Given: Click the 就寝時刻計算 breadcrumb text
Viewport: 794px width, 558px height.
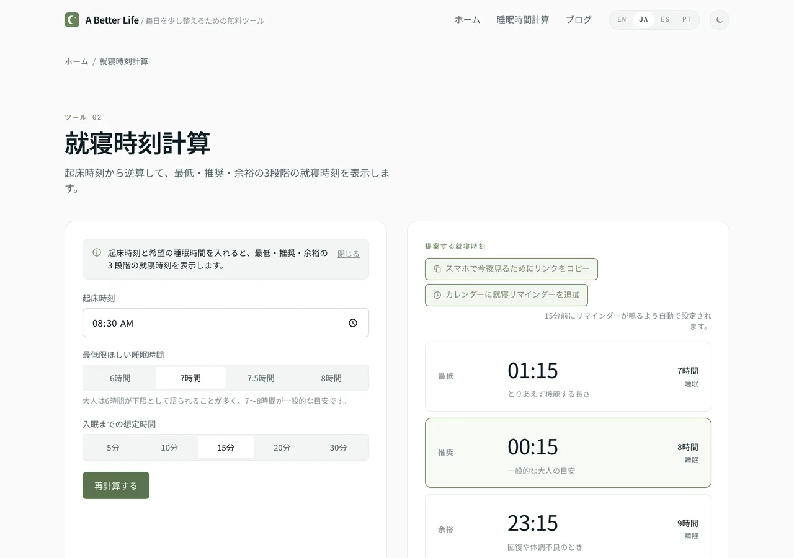Looking at the screenshot, I should click(x=123, y=61).
